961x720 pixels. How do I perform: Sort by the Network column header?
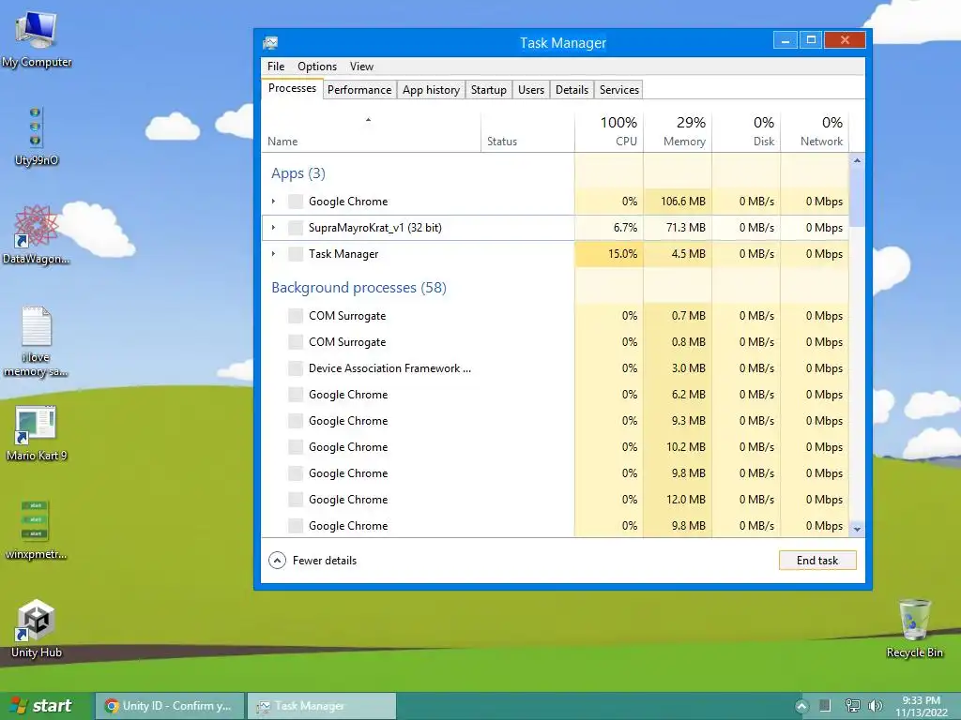pyautogui.click(x=815, y=132)
